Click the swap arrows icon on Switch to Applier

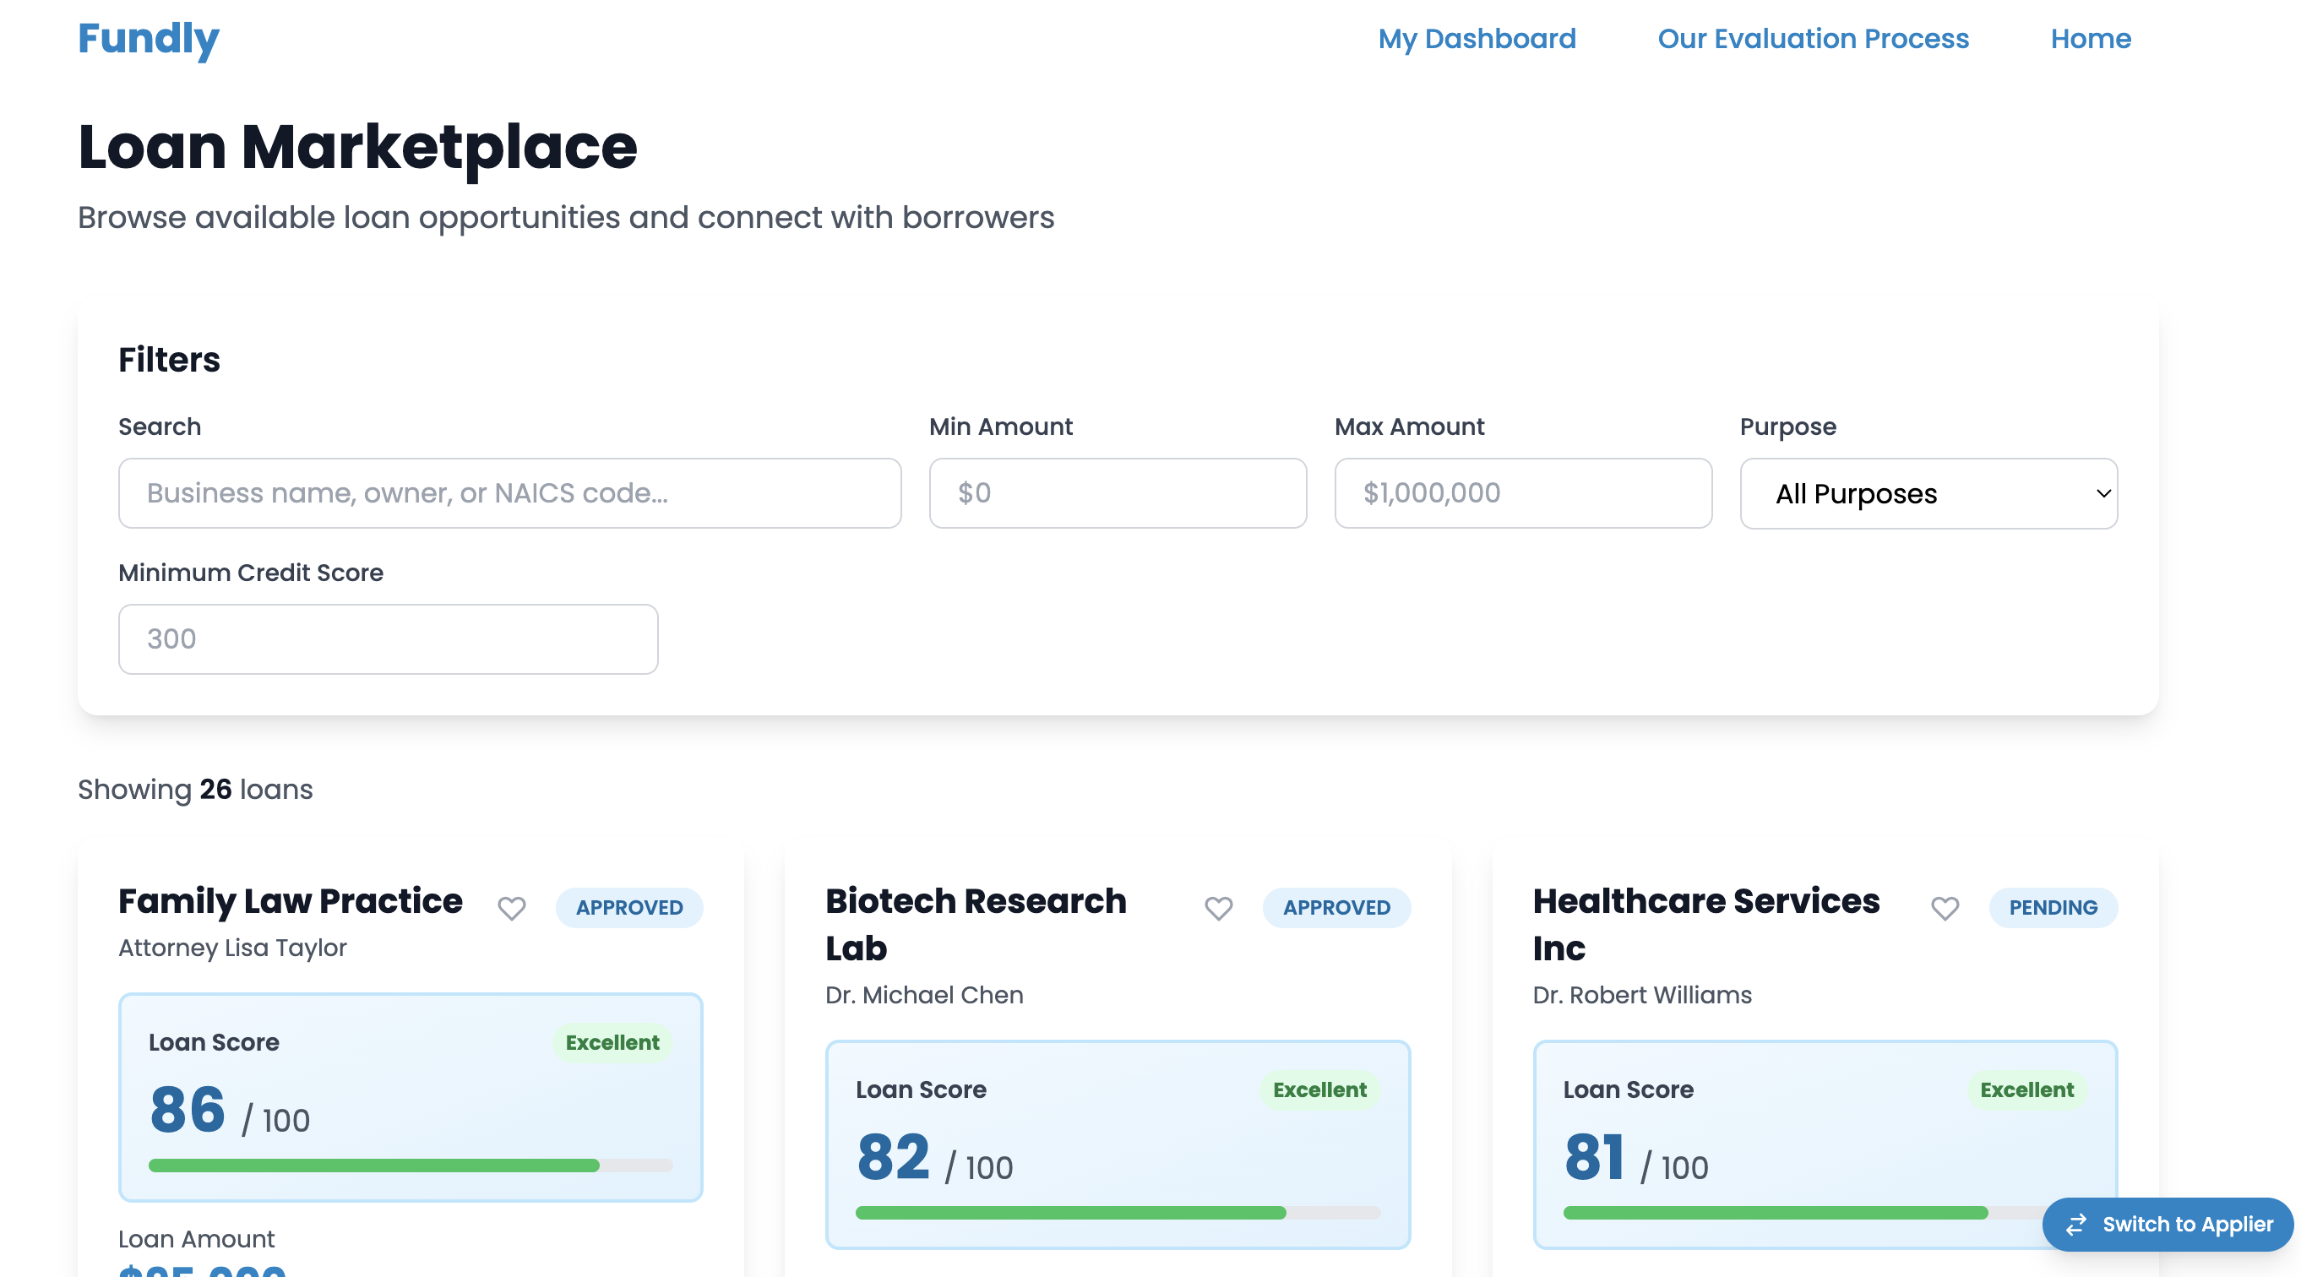coord(2076,1225)
